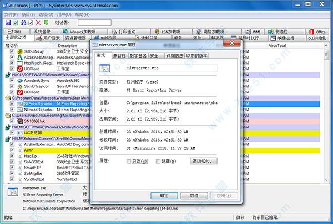
Task: Click the list scrollbar up arrow
Action: click(326, 45)
